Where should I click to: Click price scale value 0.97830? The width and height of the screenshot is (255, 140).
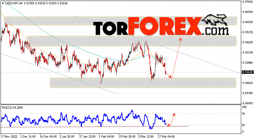[248, 2]
